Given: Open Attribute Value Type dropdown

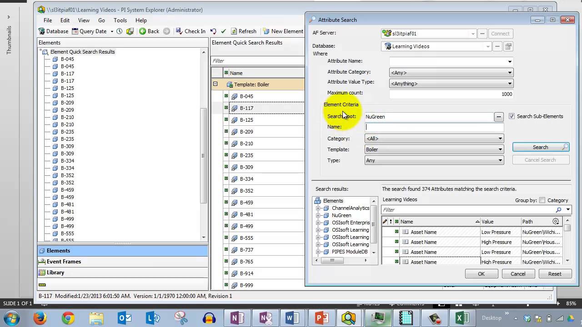Looking at the screenshot, I should coord(510,84).
